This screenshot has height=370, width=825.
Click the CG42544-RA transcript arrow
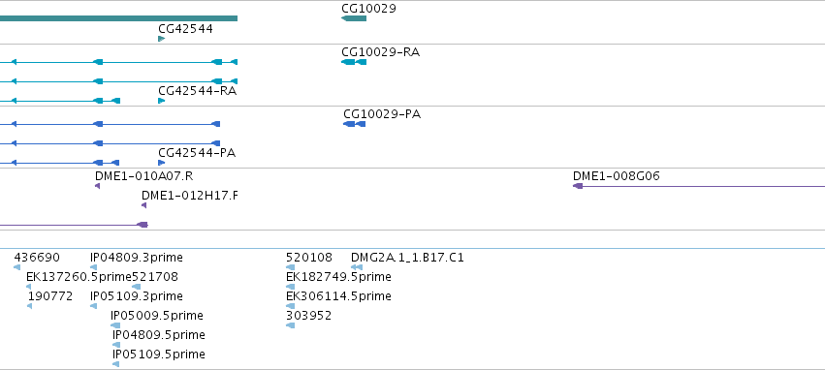162,101
